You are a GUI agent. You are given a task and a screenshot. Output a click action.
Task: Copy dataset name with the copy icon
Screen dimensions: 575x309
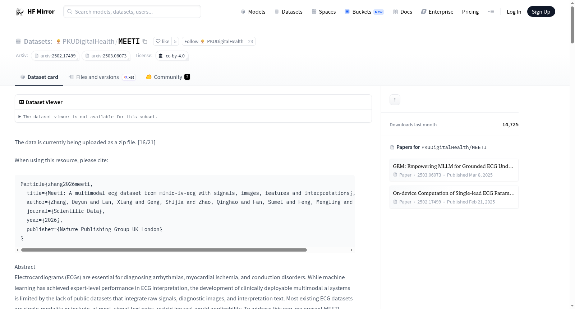pos(145,41)
